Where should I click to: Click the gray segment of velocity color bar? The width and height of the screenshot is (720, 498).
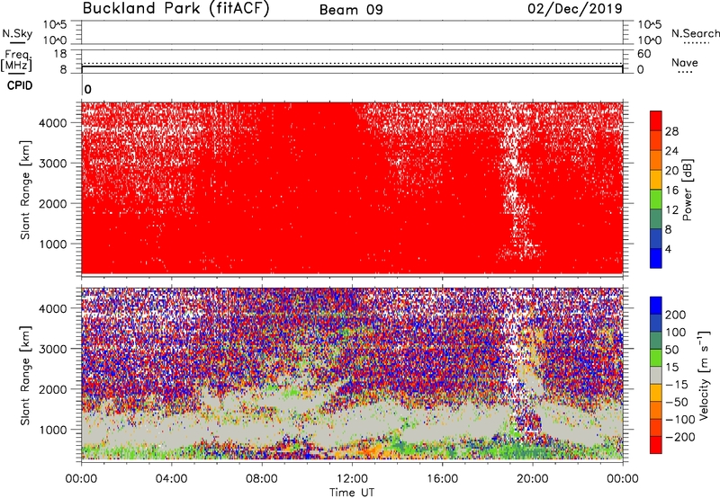655,375
